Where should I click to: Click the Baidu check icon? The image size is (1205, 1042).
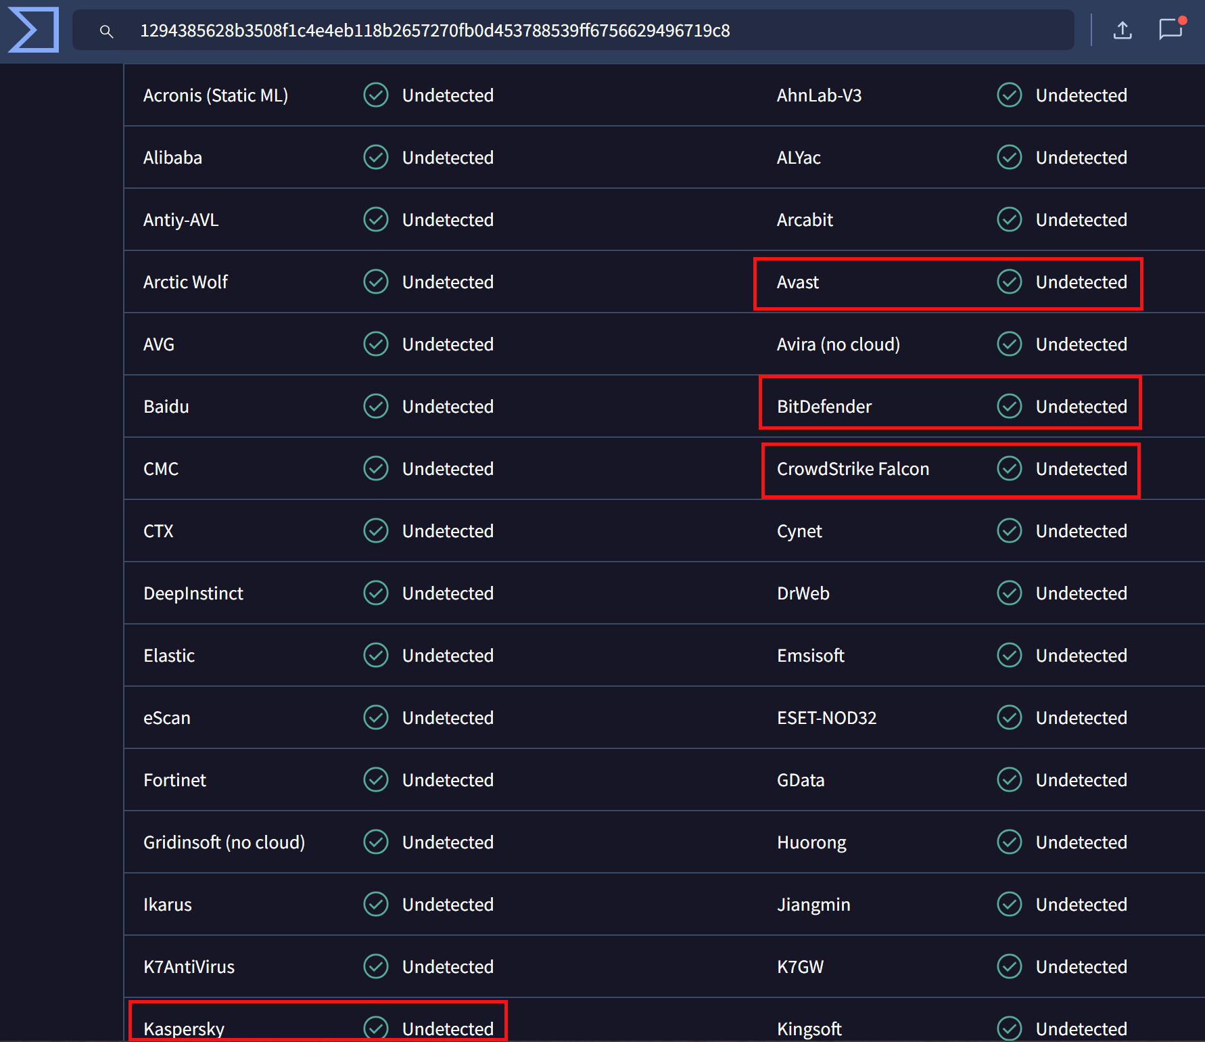pyautogui.click(x=376, y=407)
